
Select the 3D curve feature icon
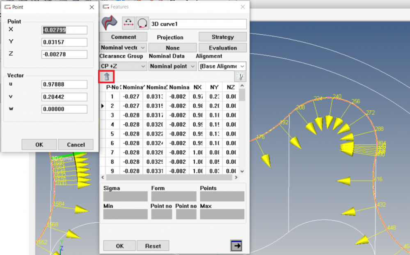(110, 23)
